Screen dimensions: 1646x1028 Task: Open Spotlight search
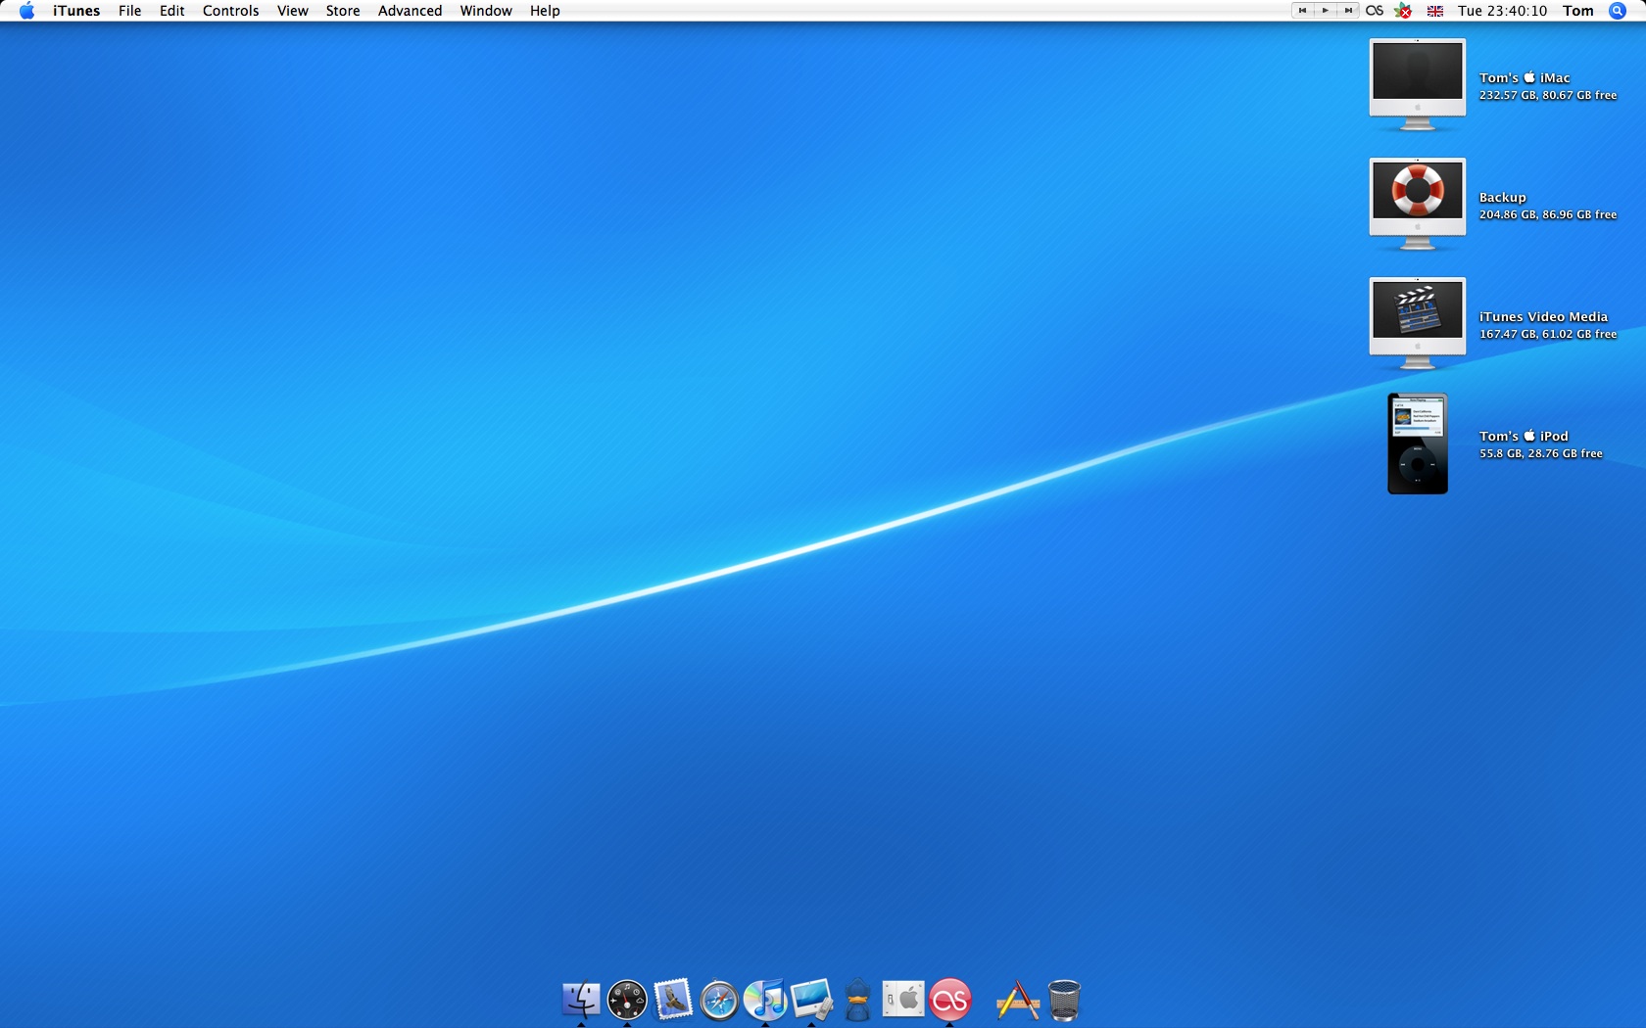coord(1618,11)
